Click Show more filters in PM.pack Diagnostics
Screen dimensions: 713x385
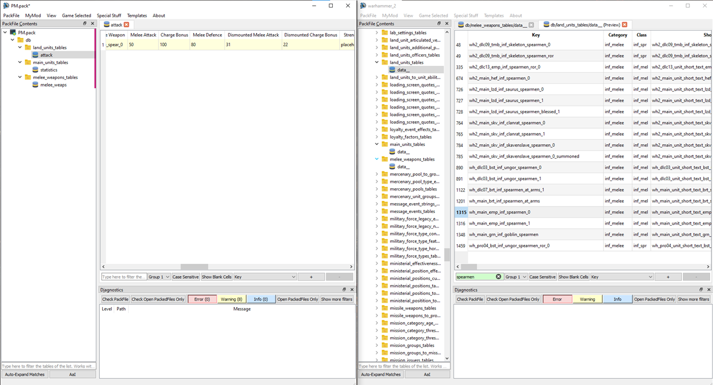pos(337,299)
